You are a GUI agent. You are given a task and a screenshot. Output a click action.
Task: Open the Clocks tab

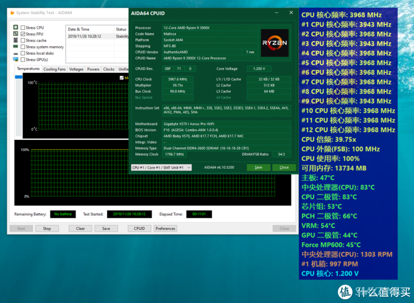pos(108,69)
